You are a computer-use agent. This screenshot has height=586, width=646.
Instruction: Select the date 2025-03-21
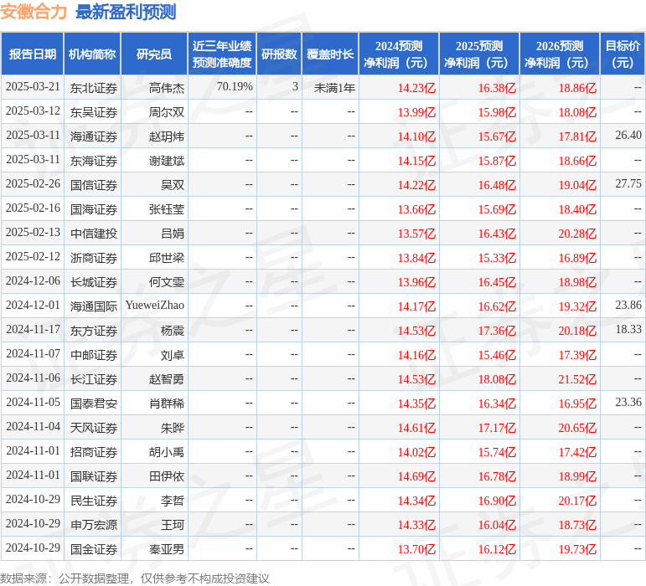33,87
